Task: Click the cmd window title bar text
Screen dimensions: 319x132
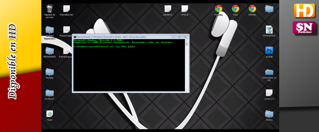Action: pyautogui.click(x=111, y=37)
